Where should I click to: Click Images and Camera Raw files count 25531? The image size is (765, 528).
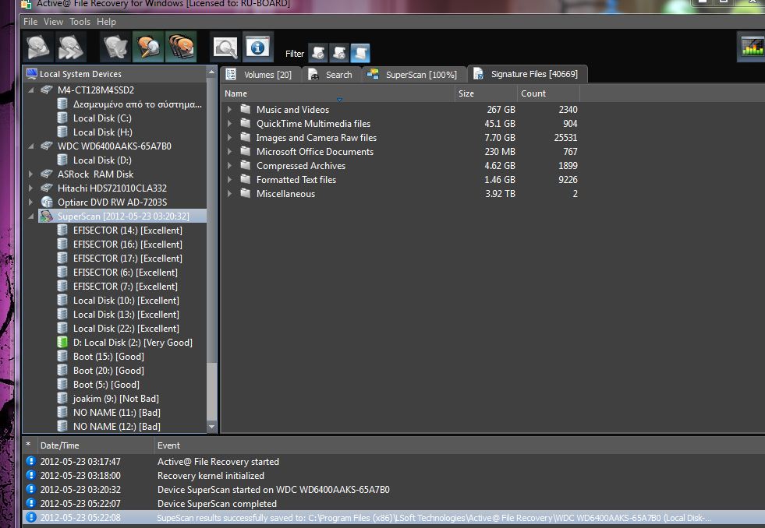[x=565, y=138]
